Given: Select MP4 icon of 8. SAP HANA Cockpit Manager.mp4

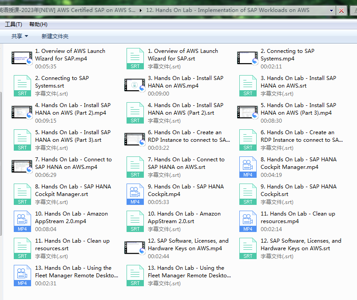Looking at the screenshot, I should click(x=248, y=167).
